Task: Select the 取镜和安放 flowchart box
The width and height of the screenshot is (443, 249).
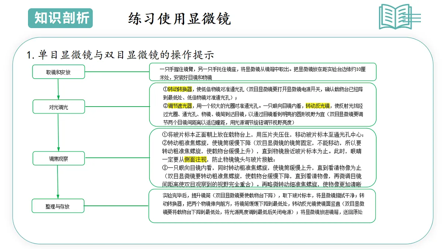Action: click(x=58, y=72)
